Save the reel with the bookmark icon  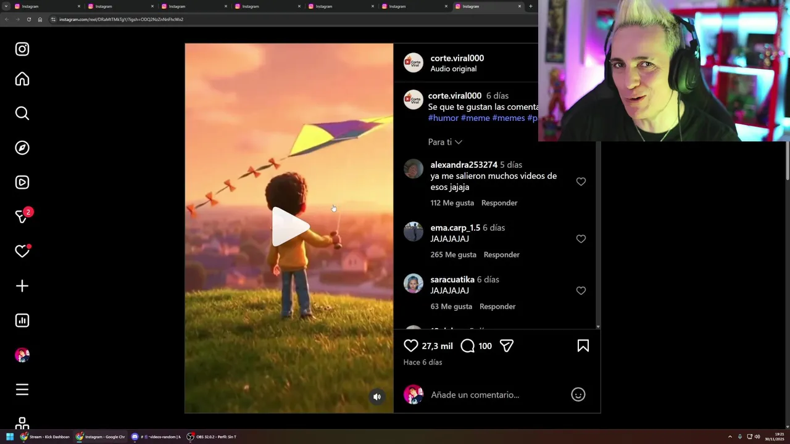[583, 346]
